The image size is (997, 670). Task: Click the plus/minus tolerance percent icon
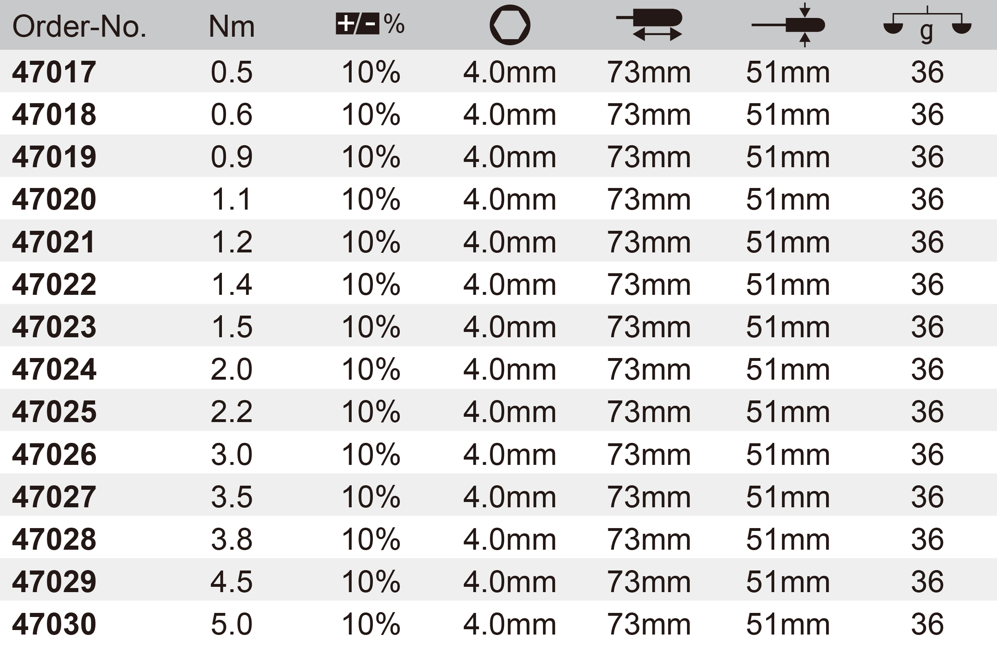(370, 24)
